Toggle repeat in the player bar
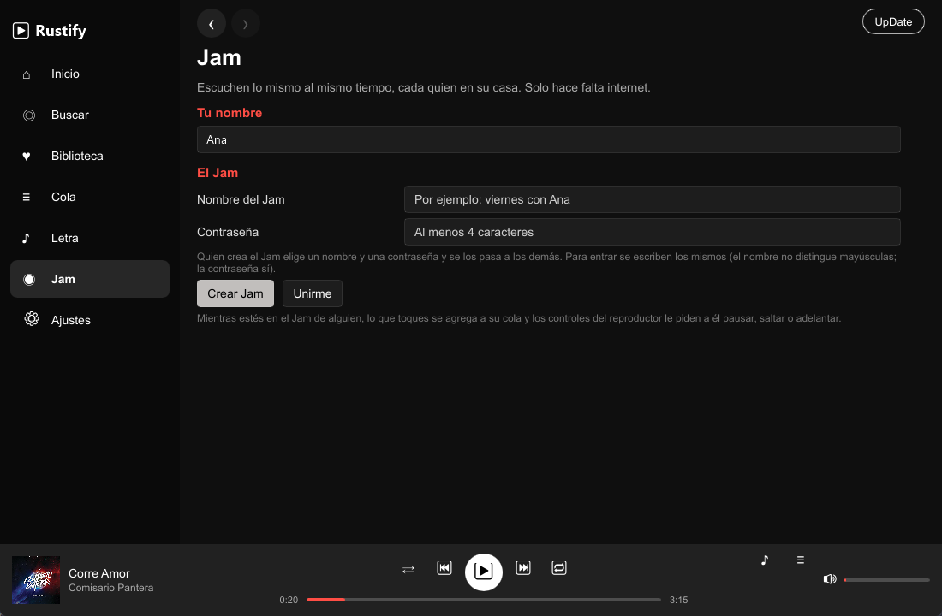 (558, 568)
